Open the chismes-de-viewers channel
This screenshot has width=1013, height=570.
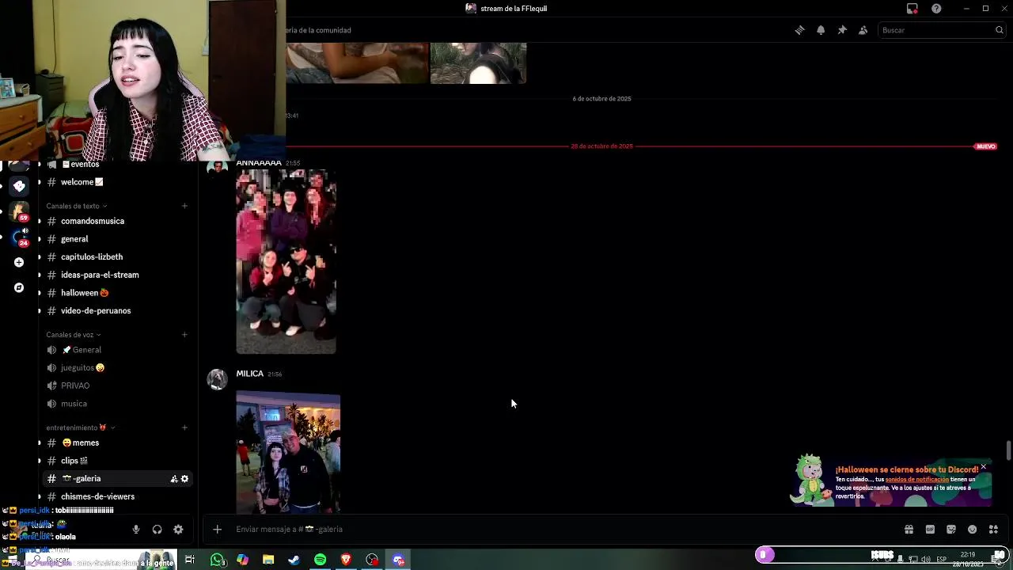click(x=116, y=496)
